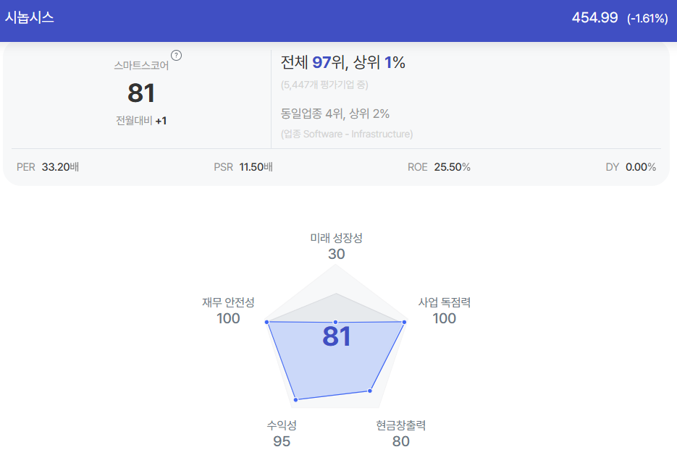Click the ROE 25.50% metric
This screenshot has width=677, height=460.
tap(439, 167)
